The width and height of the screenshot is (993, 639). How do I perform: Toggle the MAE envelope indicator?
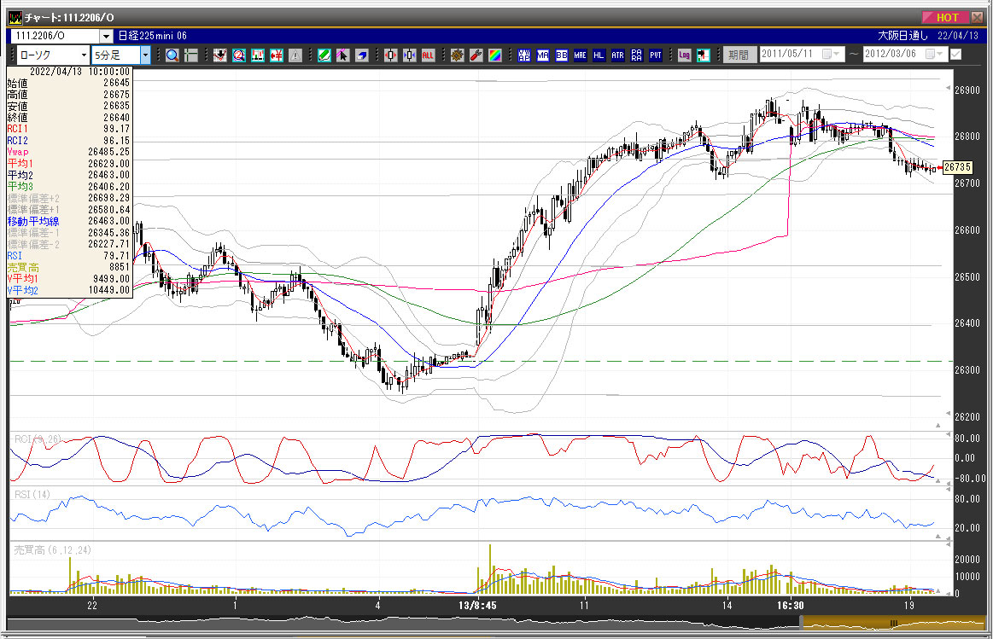point(580,55)
